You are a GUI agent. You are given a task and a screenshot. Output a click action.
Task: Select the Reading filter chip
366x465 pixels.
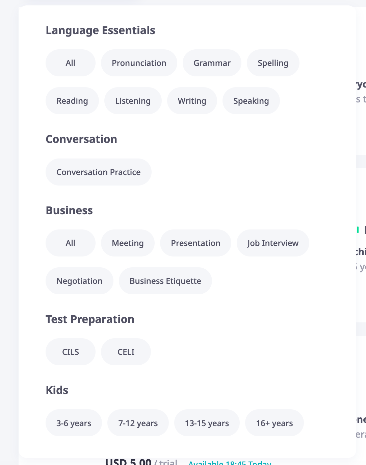click(x=72, y=101)
